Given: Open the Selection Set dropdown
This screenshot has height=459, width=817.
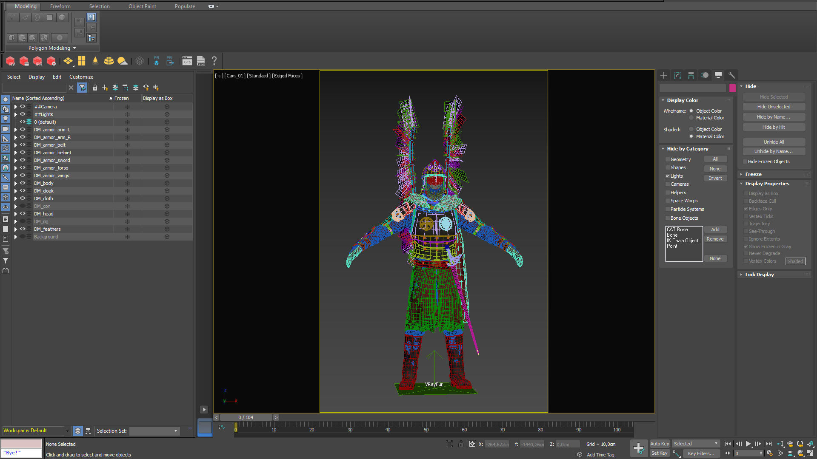Looking at the screenshot, I should (x=154, y=431).
